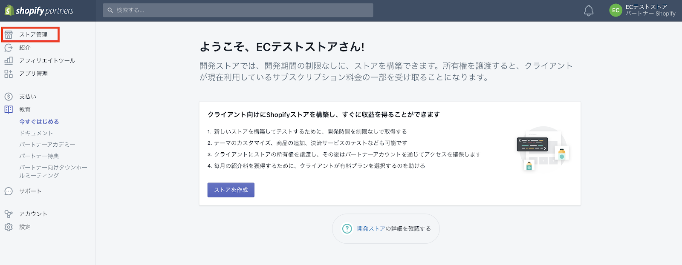Expand the ECテストストア account dropdown
This screenshot has width=682, height=265.
(650, 10)
